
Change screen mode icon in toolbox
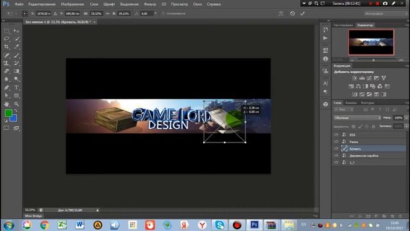coord(17,128)
